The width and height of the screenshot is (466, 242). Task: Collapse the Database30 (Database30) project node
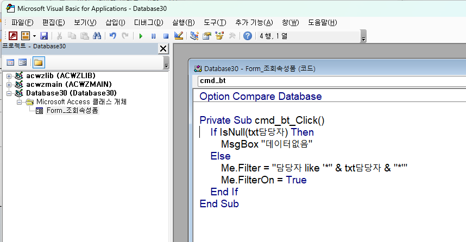pyautogui.click(x=9, y=93)
